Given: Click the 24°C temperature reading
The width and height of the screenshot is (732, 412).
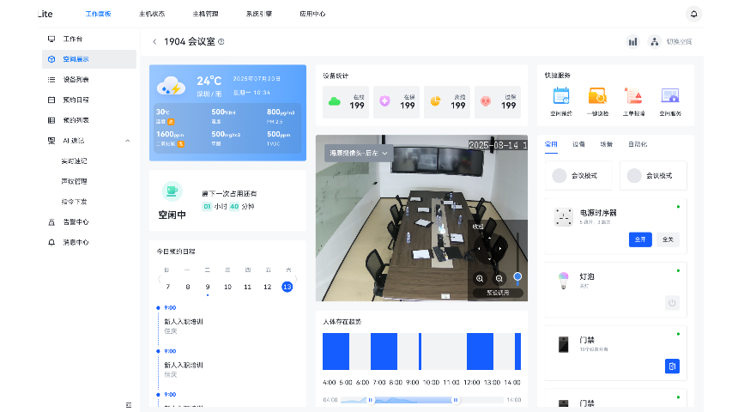Looking at the screenshot, I should 209,81.
